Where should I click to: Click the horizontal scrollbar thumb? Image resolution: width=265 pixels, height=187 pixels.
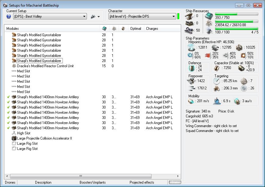pyautogui.click(x=81, y=176)
